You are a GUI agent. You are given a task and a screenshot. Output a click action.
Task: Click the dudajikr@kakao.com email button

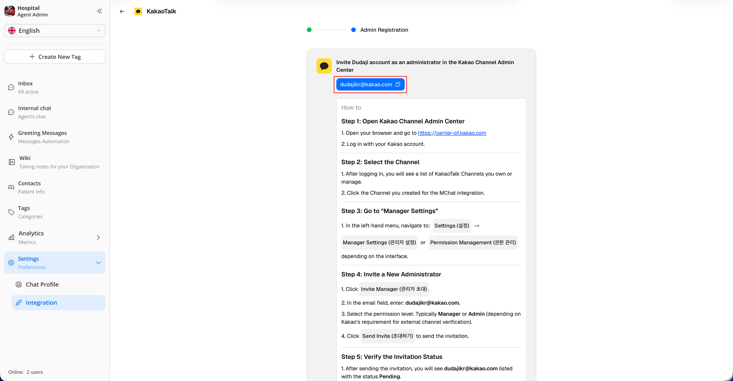[x=366, y=84]
